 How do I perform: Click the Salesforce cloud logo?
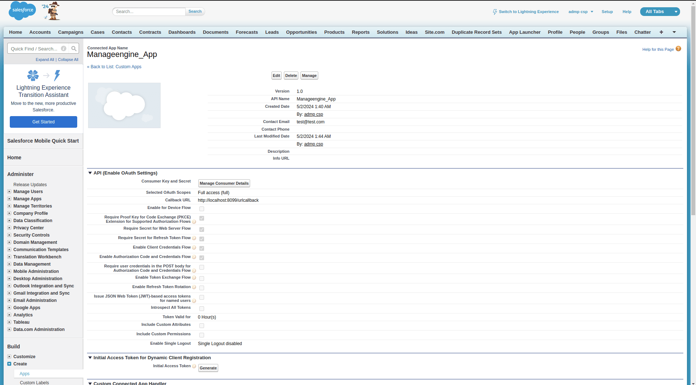22,11
